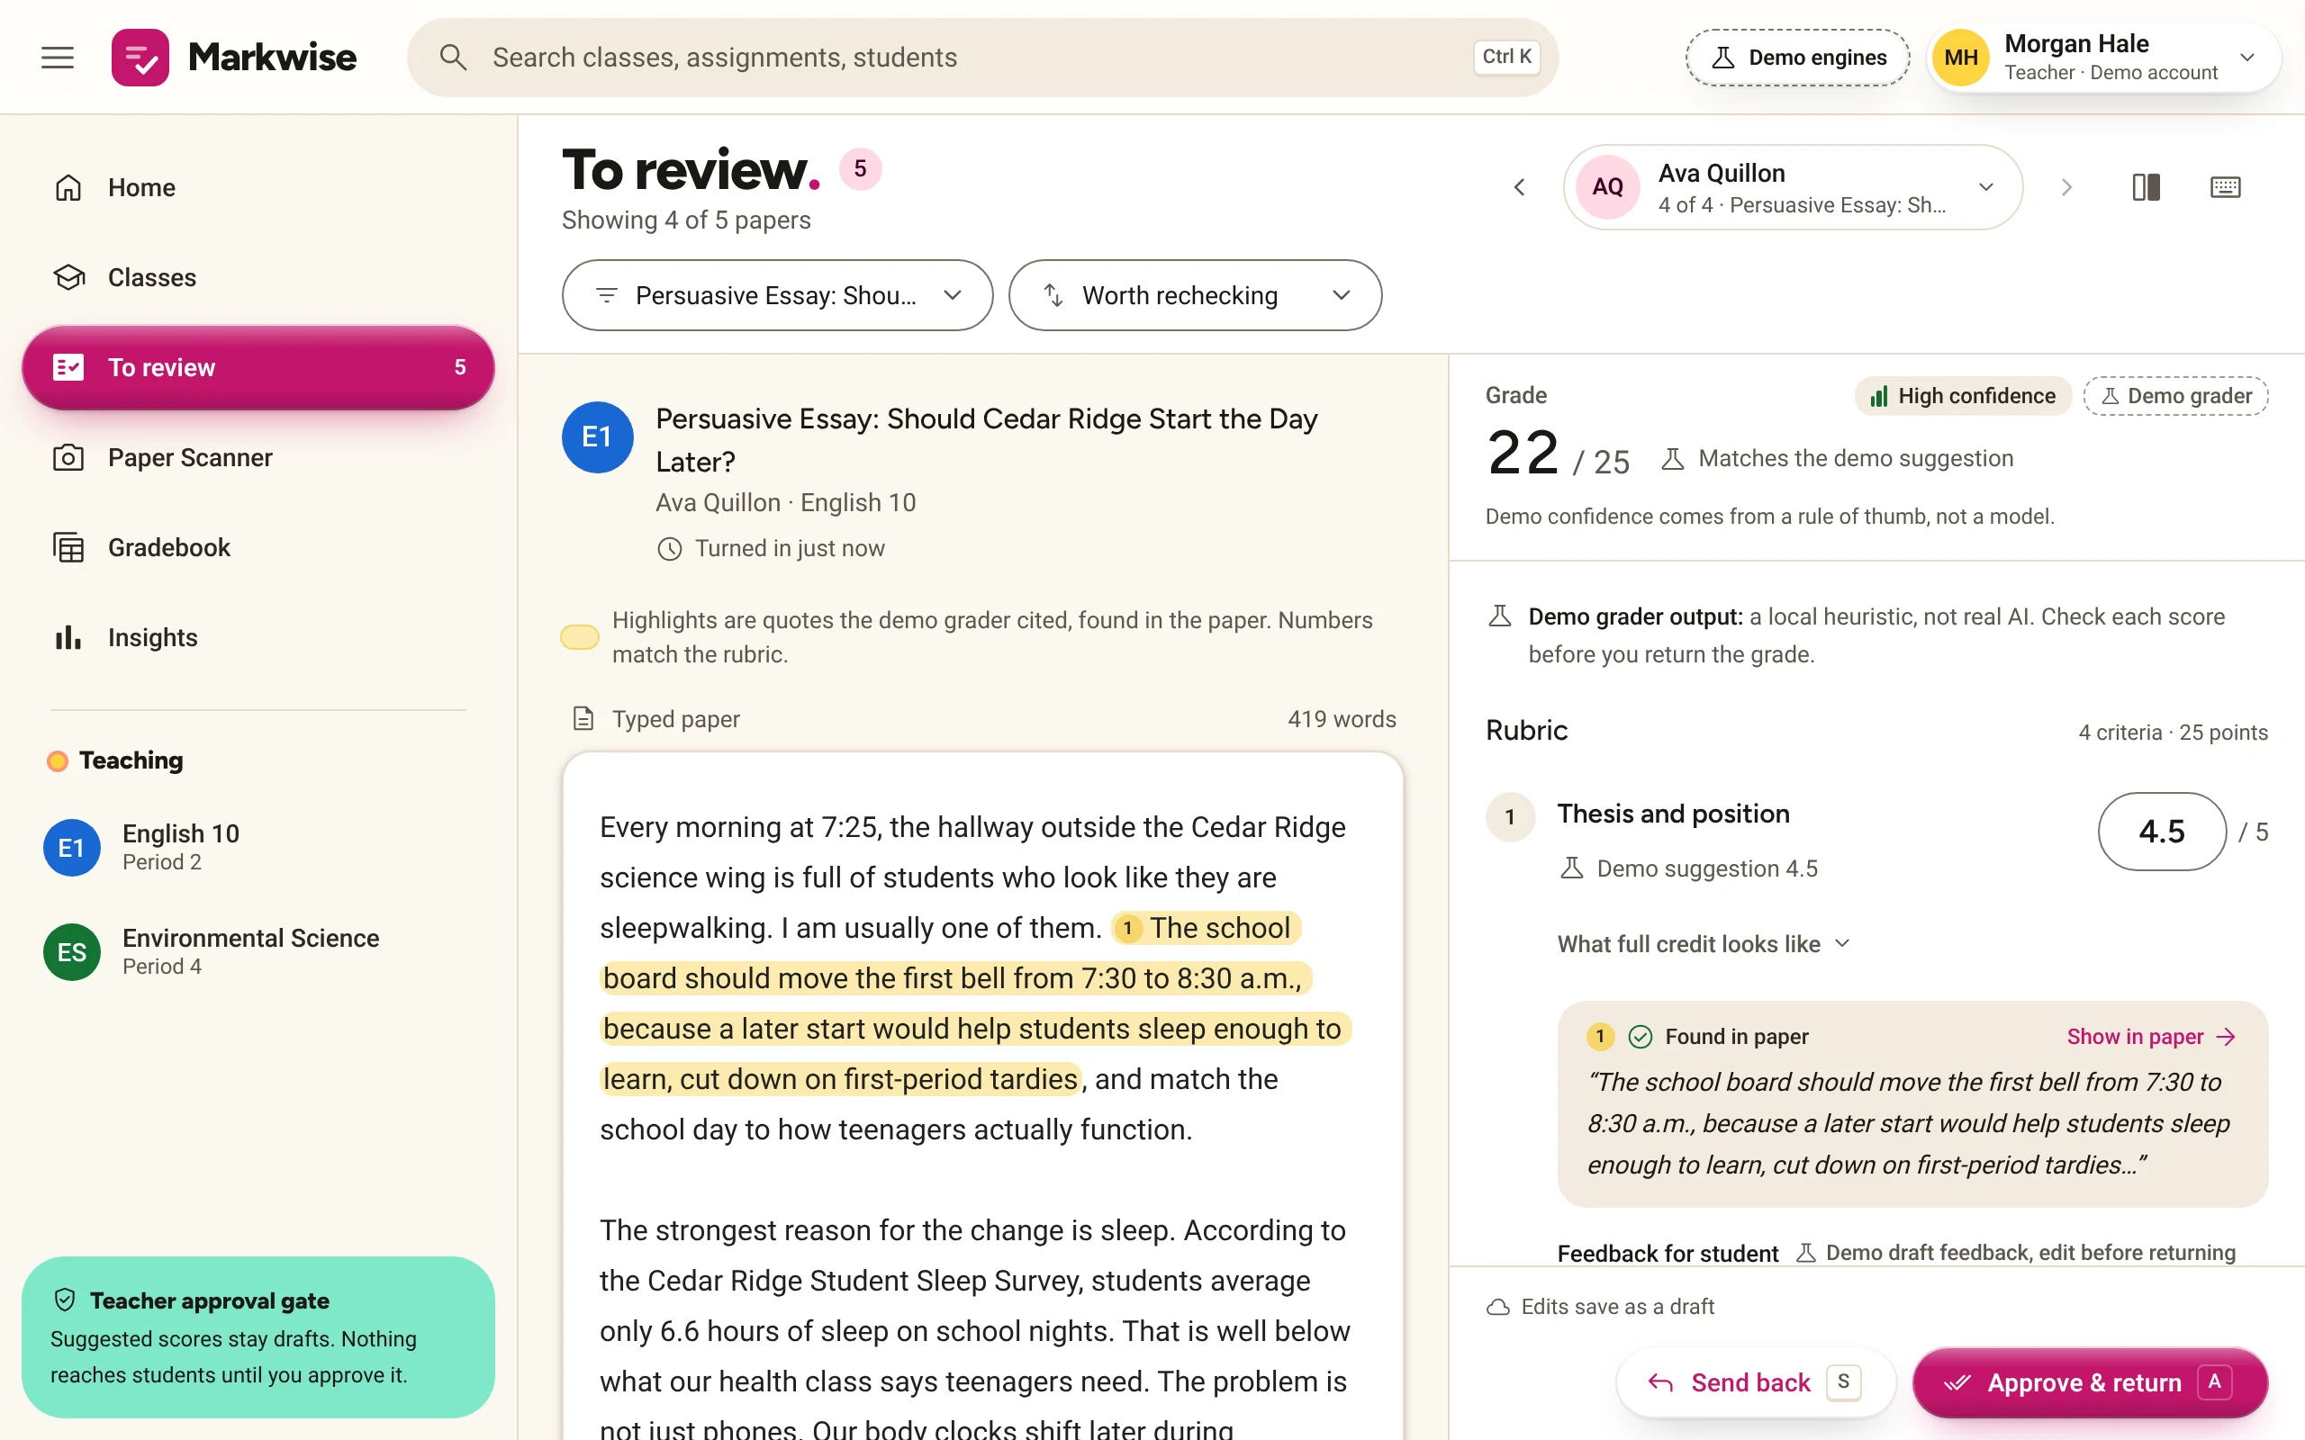The image size is (2305, 1440).
Task: Open the Home page
Action: point(258,187)
